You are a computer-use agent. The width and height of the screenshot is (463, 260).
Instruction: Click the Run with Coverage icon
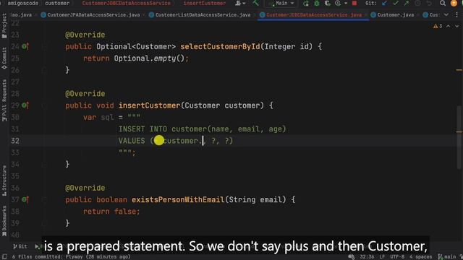point(327,3)
